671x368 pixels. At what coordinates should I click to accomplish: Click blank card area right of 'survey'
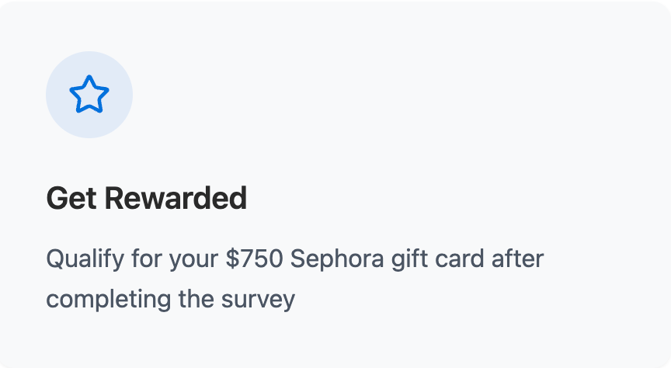pos(466,300)
